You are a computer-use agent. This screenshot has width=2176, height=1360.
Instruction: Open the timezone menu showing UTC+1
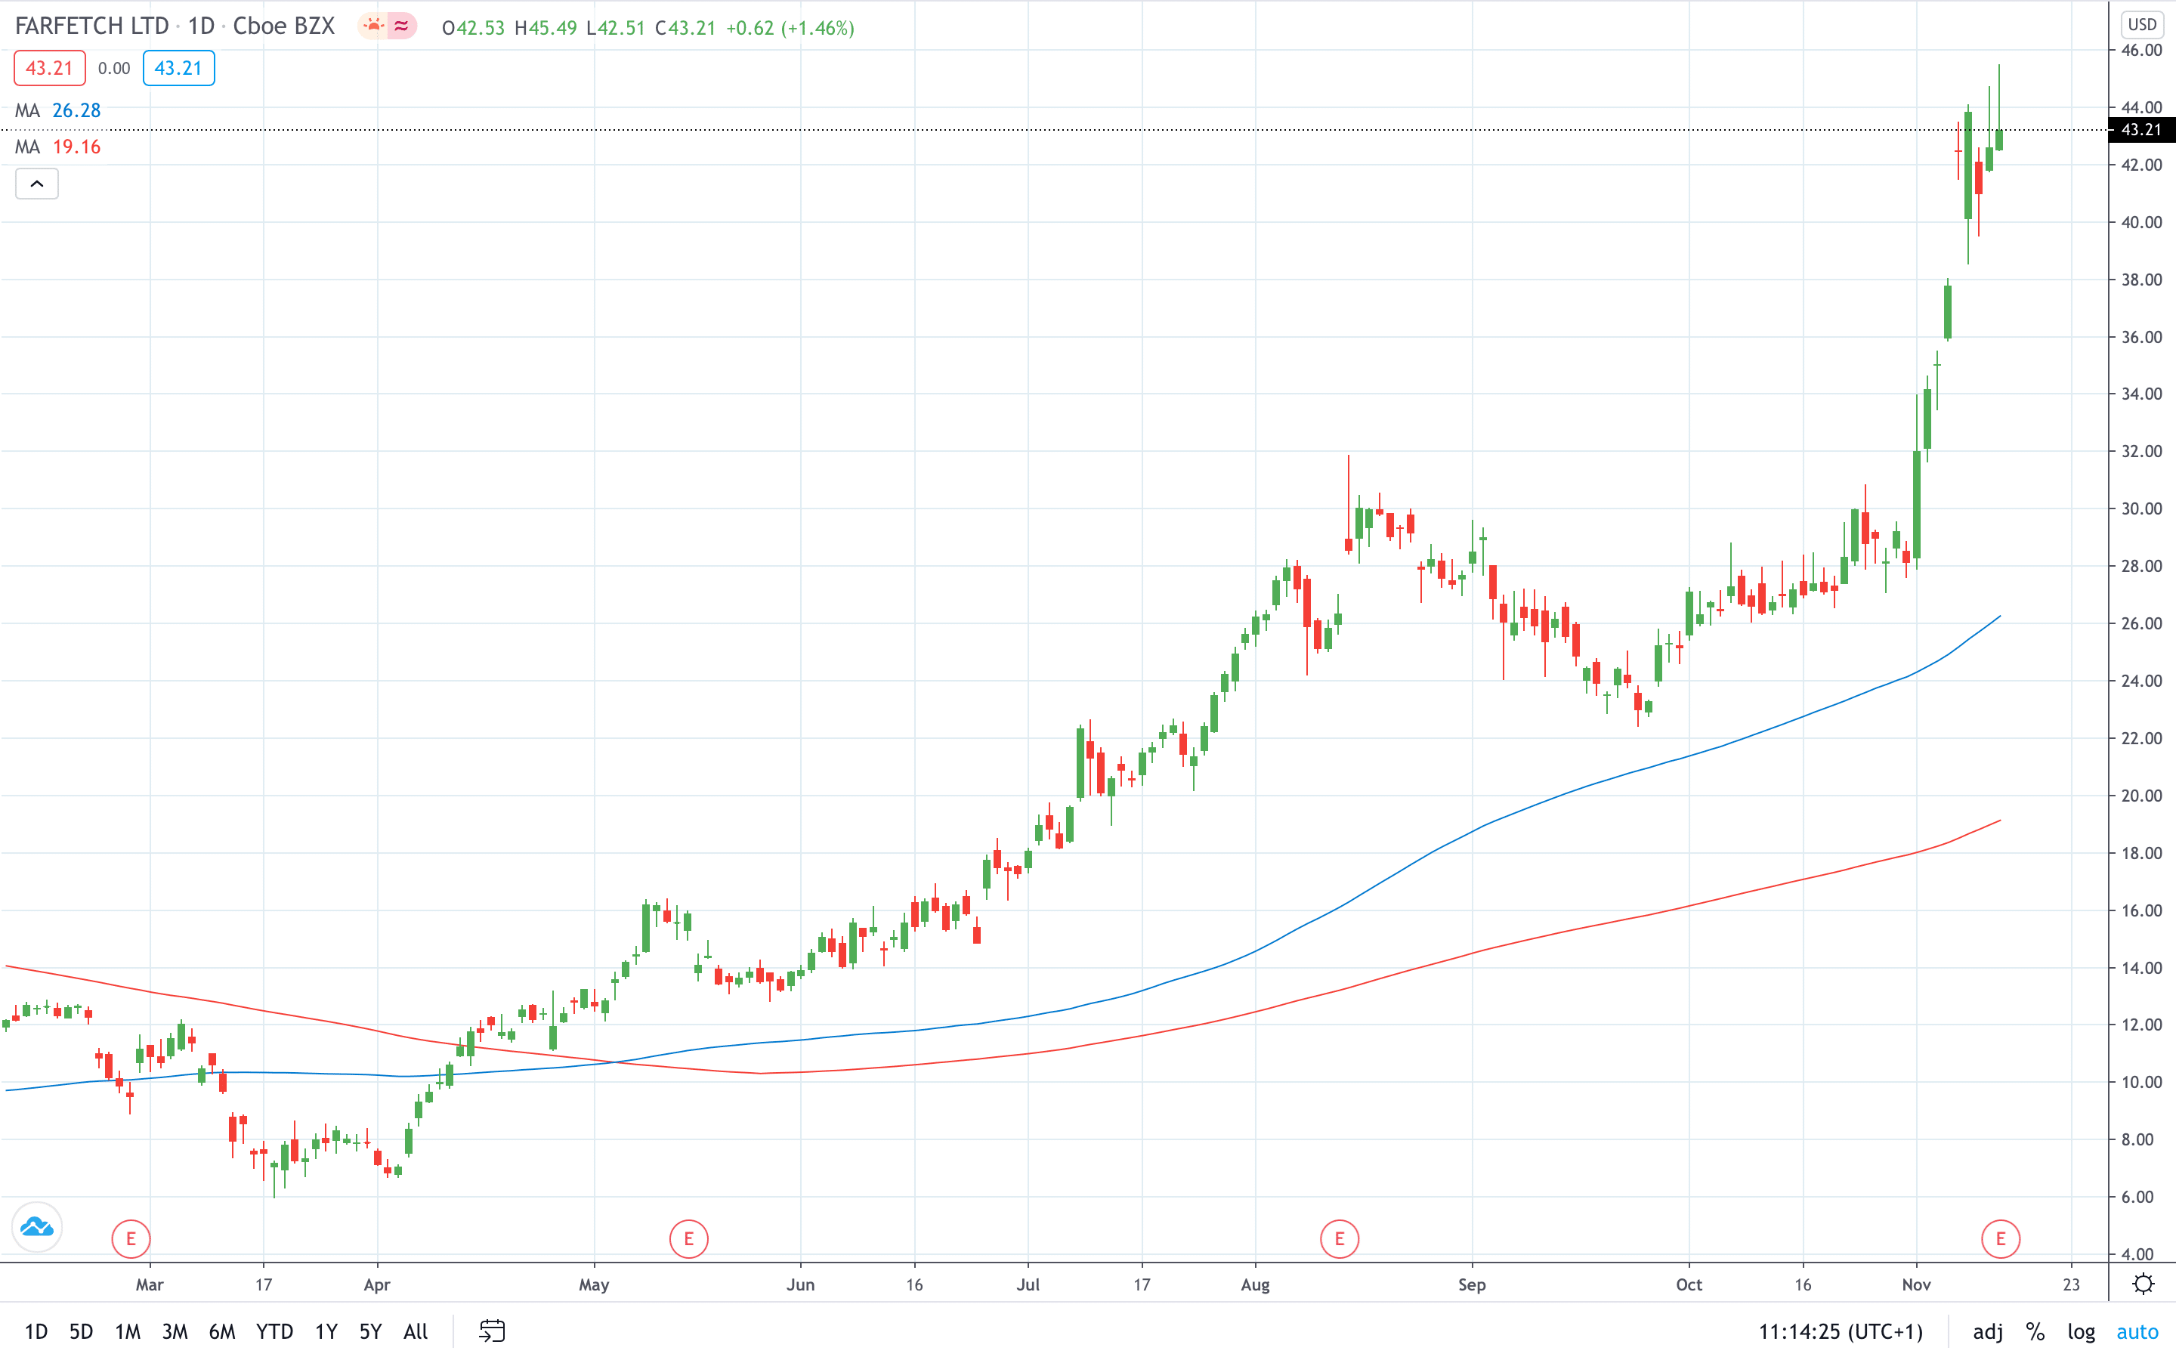pyautogui.click(x=1841, y=1331)
